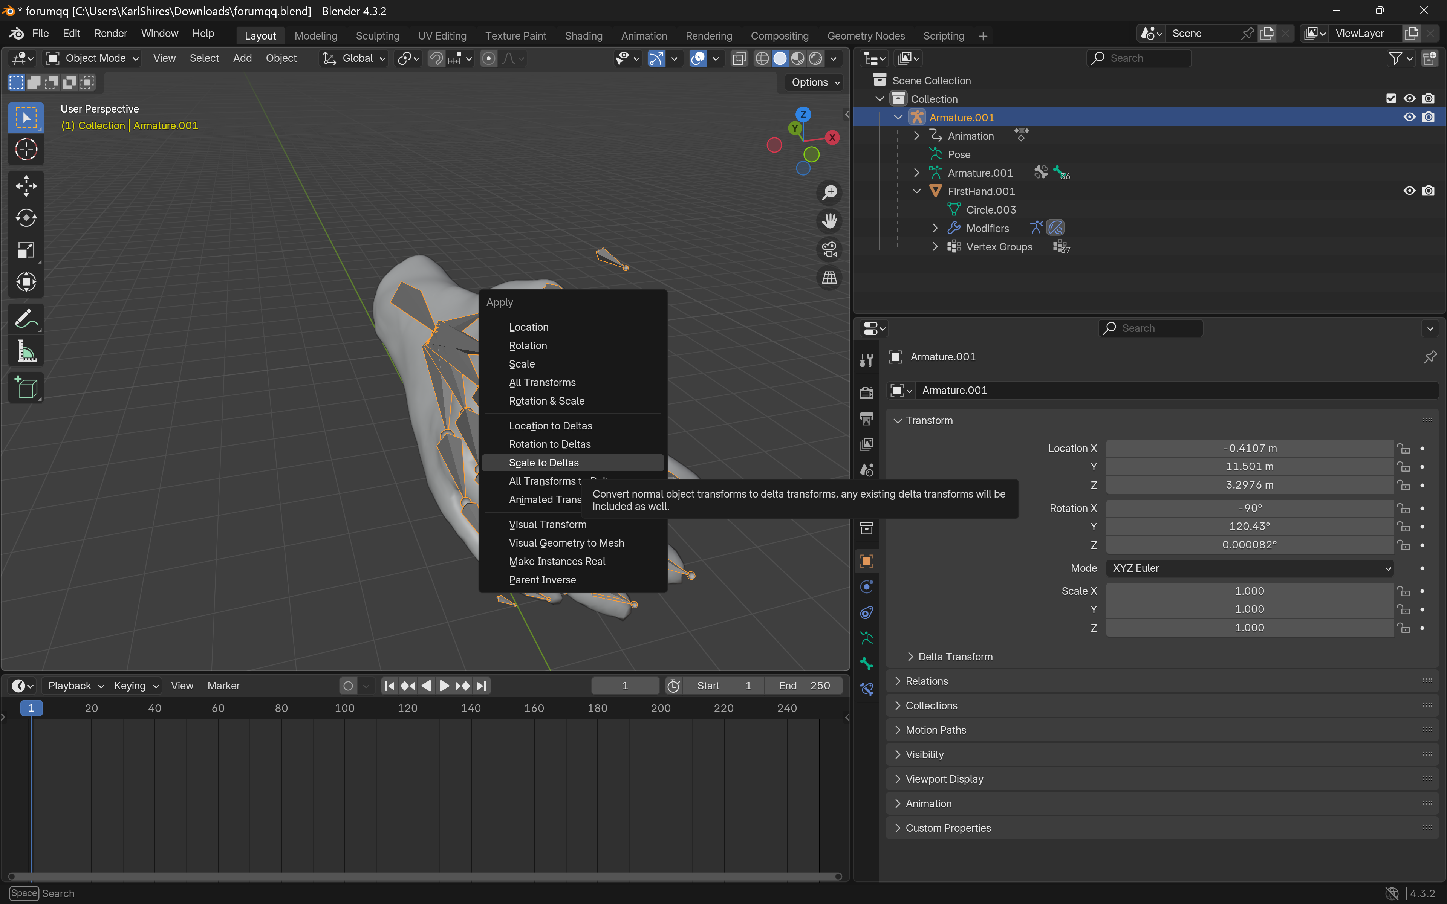Choose All Transforms in Apply menu

pos(572,383)
